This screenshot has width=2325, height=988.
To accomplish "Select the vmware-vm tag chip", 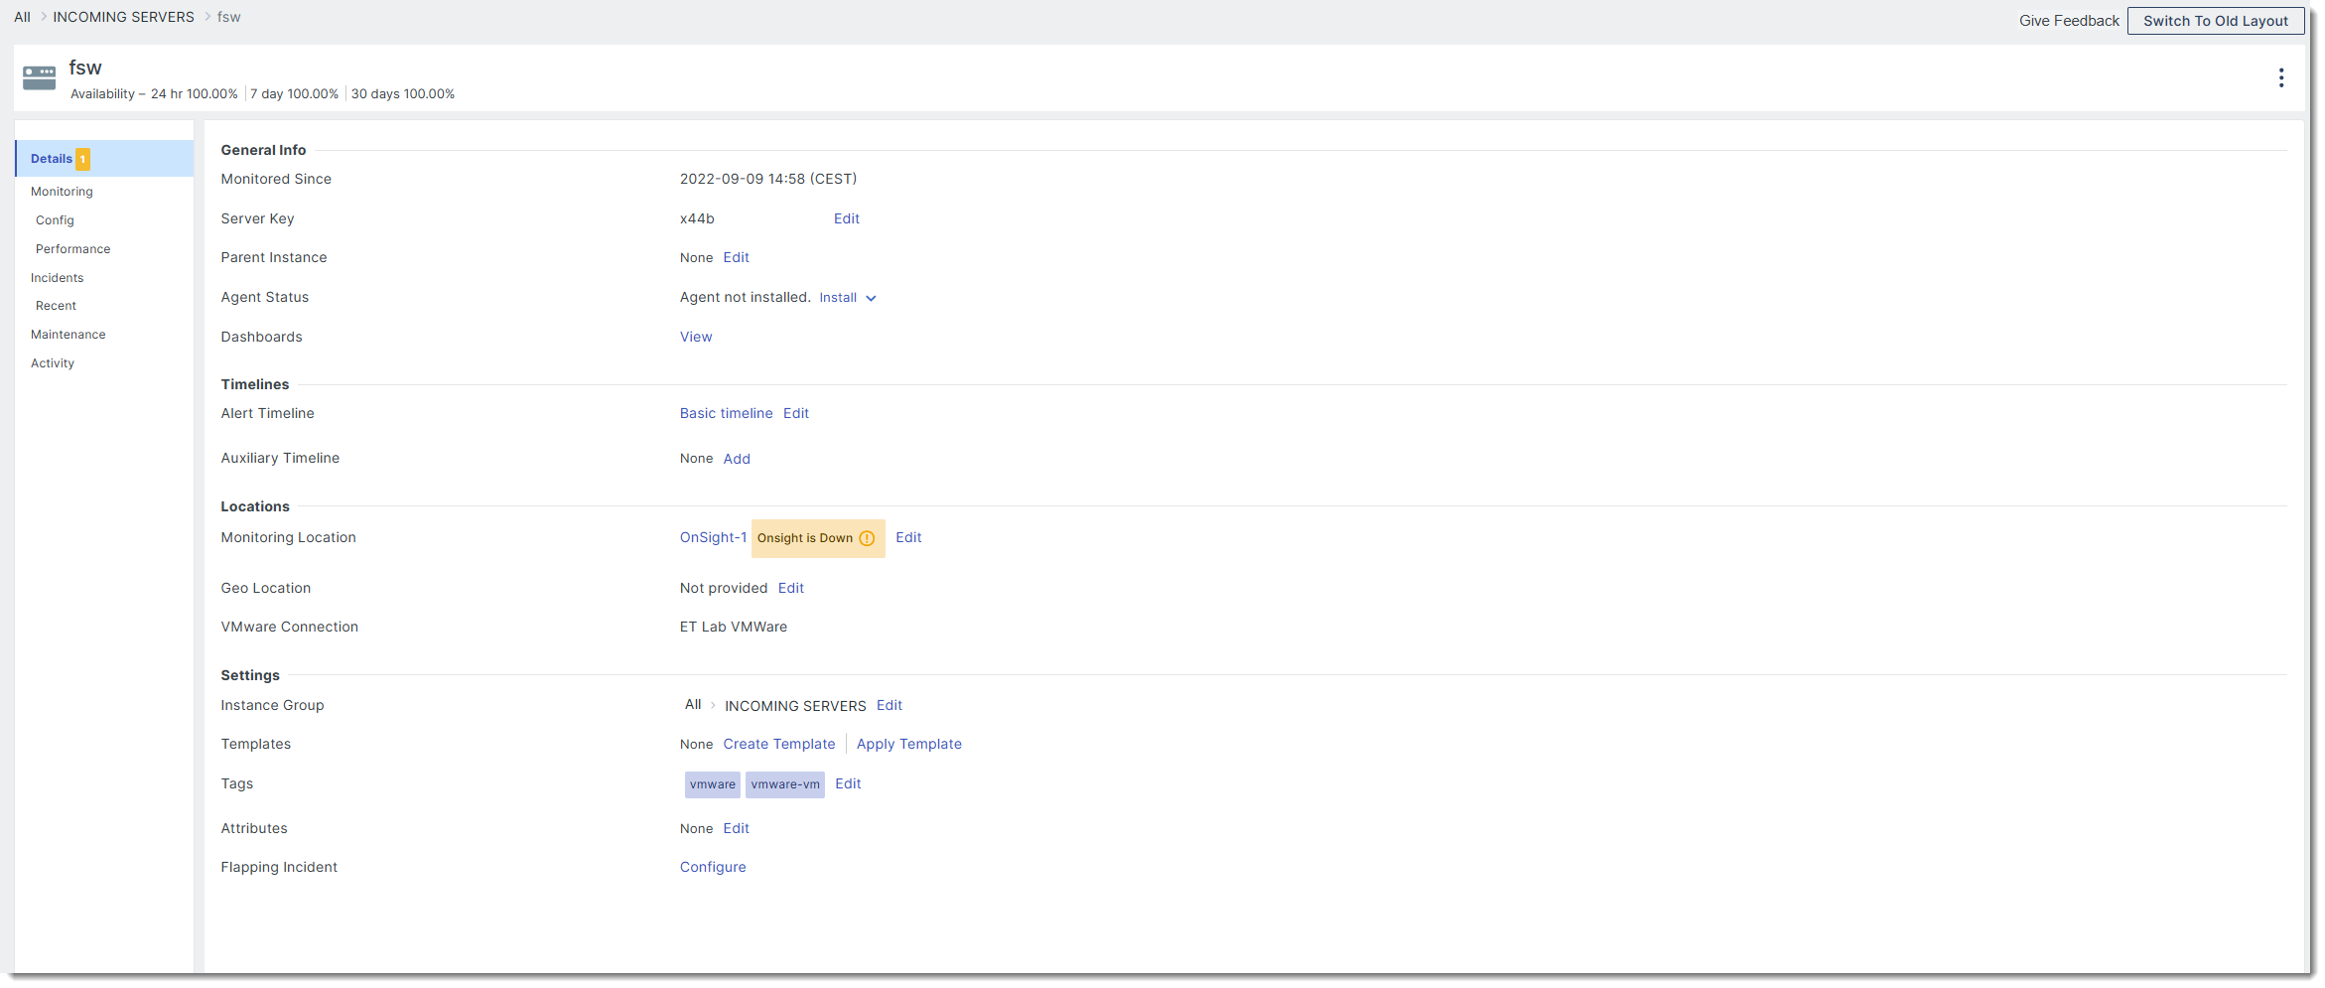I will click(x=785, y=784).
